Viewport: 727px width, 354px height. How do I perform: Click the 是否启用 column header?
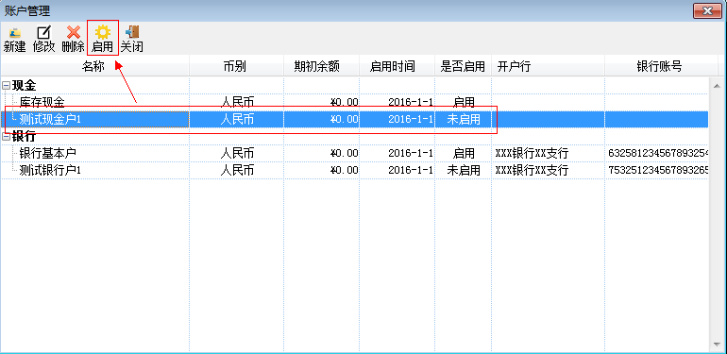[x=464, y=66]
